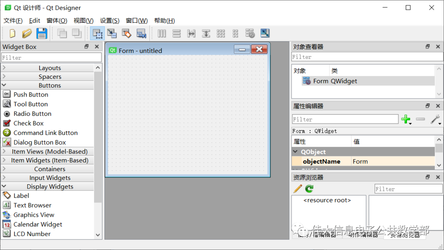Viewport: 444px width, 250px height.
Task: Float the 对象查看器 panel
Action: click(428, 47)
